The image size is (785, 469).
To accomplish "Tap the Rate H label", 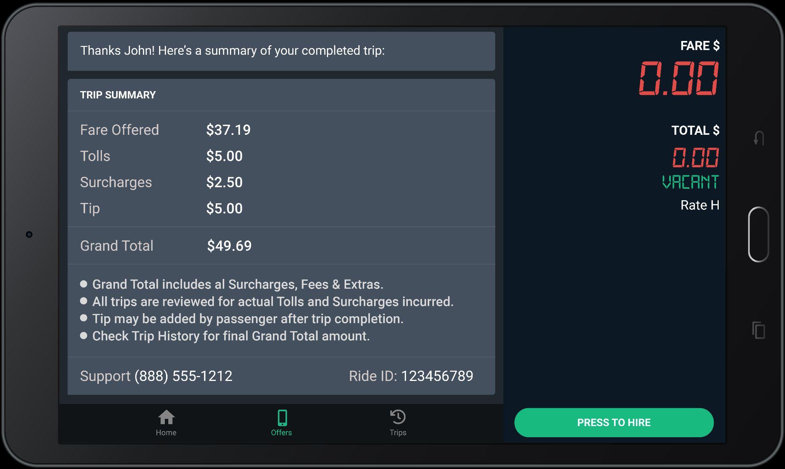I will 700,205.
